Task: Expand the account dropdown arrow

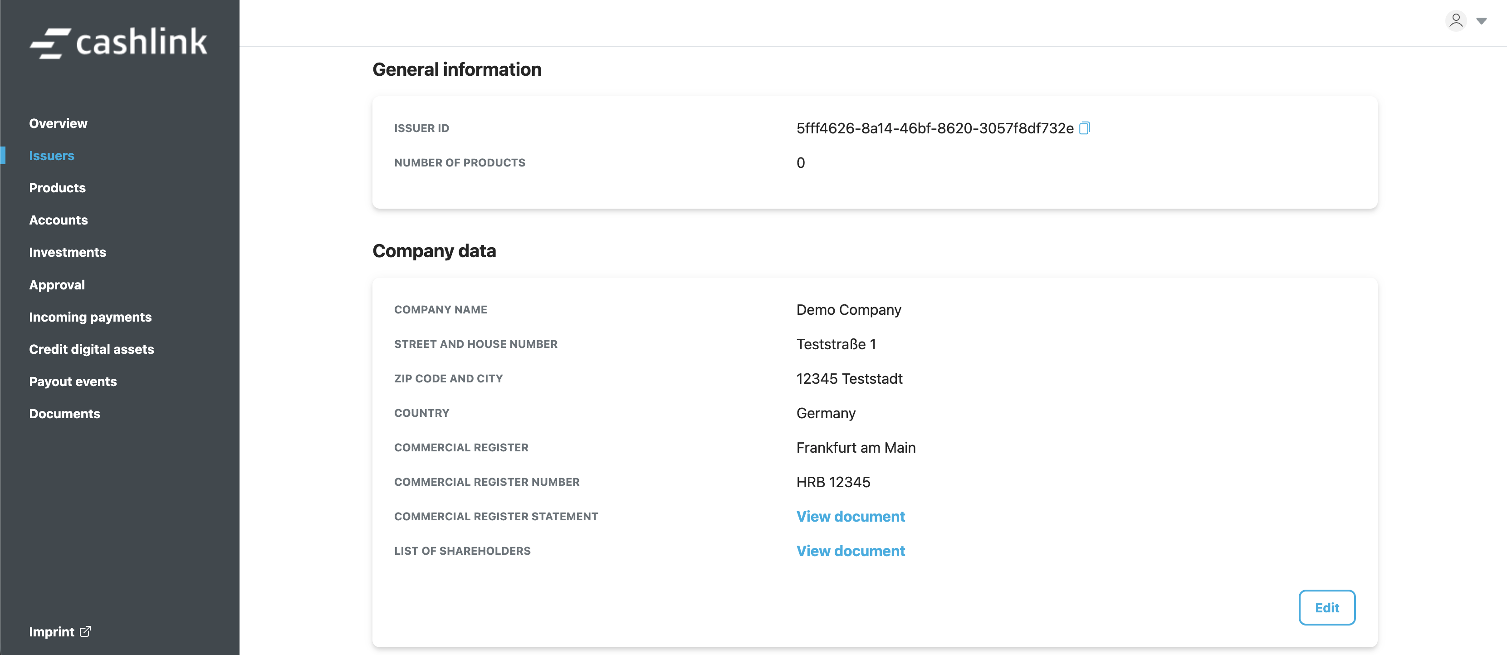Action: pyautogui.click(x=1481, y=21)
